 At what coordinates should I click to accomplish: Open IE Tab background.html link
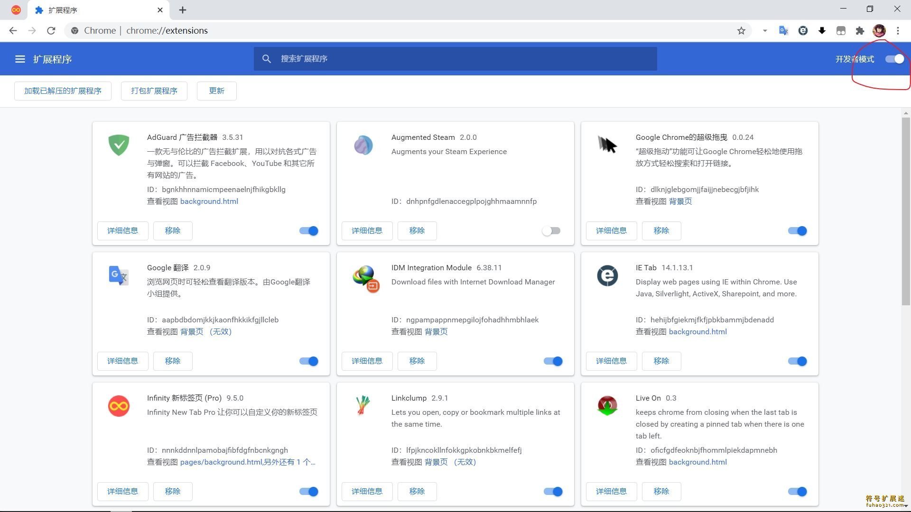697,332
